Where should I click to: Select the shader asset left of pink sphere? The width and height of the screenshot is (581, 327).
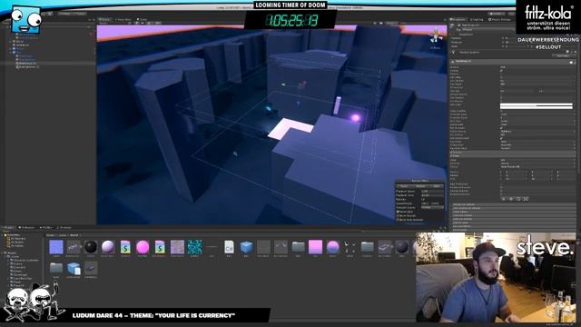click(125, 247)
